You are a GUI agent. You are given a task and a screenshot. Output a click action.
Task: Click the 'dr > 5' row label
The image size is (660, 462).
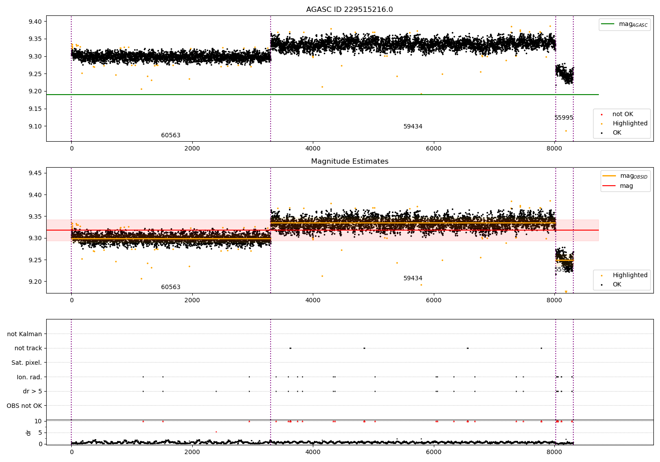(x=33, y=391)
